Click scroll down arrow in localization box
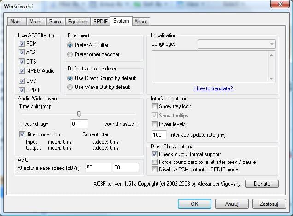293x216 pixels. click(271, 78)
